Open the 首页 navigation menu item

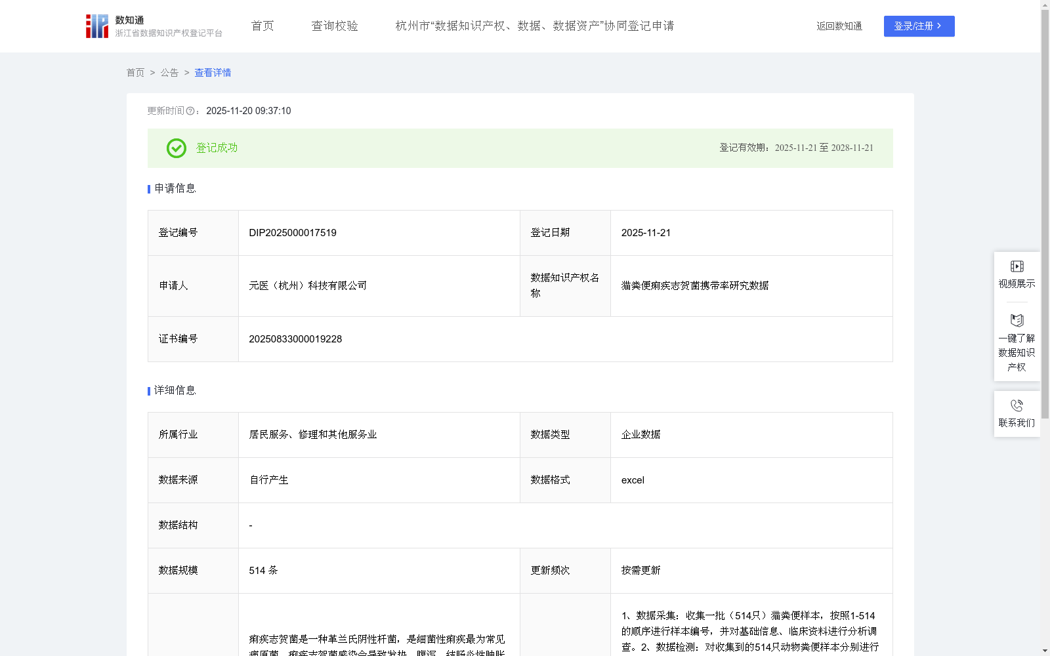261,26
